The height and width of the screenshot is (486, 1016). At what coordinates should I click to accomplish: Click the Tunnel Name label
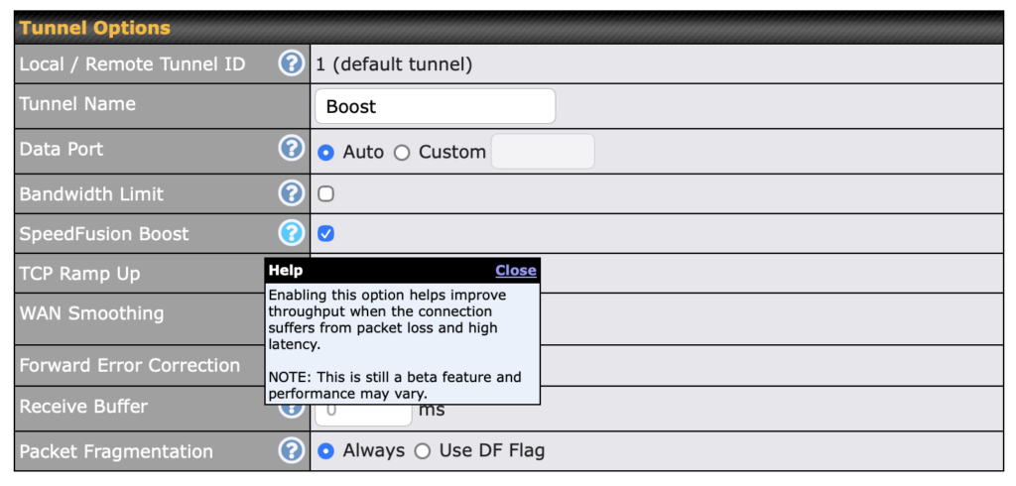pos(77,104)
